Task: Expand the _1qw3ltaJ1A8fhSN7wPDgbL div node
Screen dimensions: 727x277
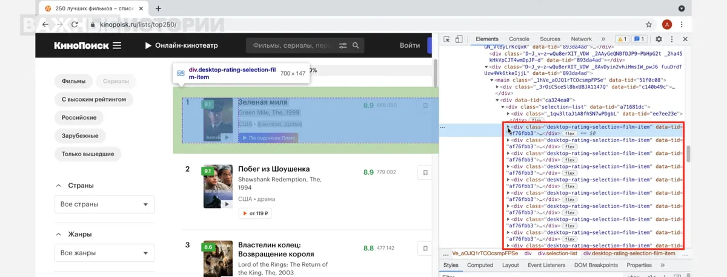Action: coord(508,113)
